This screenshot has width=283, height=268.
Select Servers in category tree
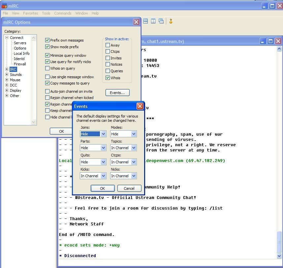[20, 43]
